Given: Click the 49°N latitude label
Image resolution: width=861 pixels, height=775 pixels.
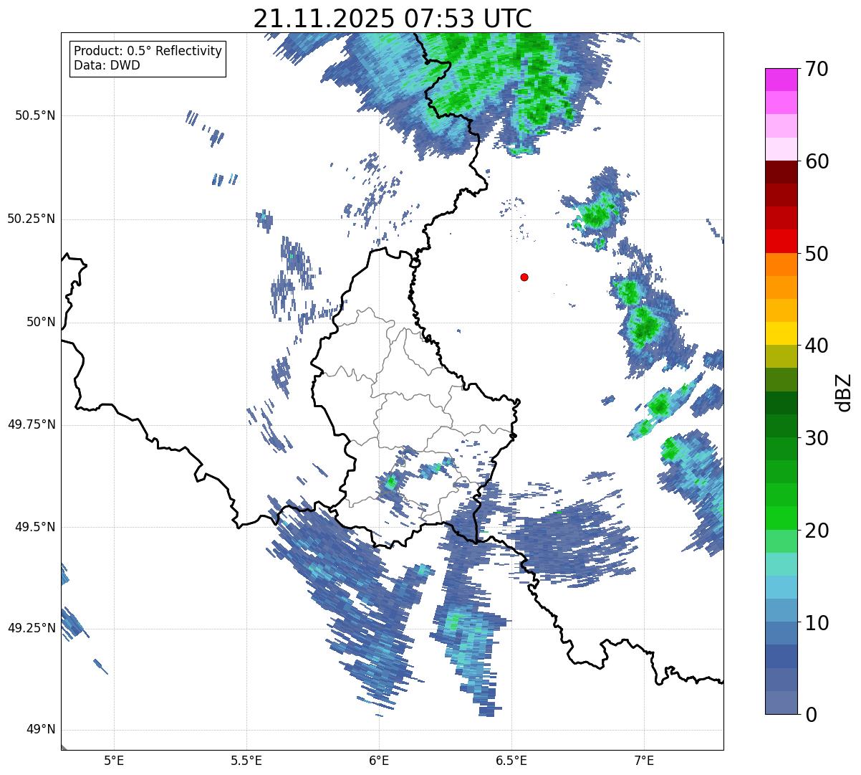Looking at the screenshot, I should [x=41, y=730].
